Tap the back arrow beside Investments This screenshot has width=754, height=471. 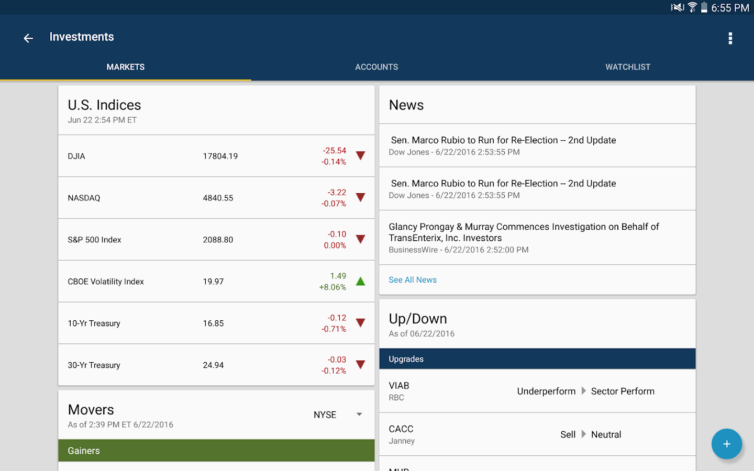(28, 38)
